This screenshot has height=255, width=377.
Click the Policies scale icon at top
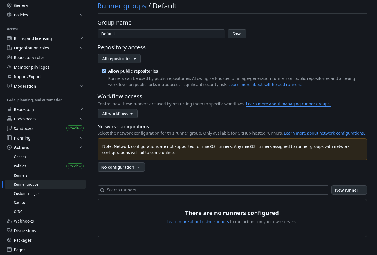pyautogui.click(x=9, y=15)
